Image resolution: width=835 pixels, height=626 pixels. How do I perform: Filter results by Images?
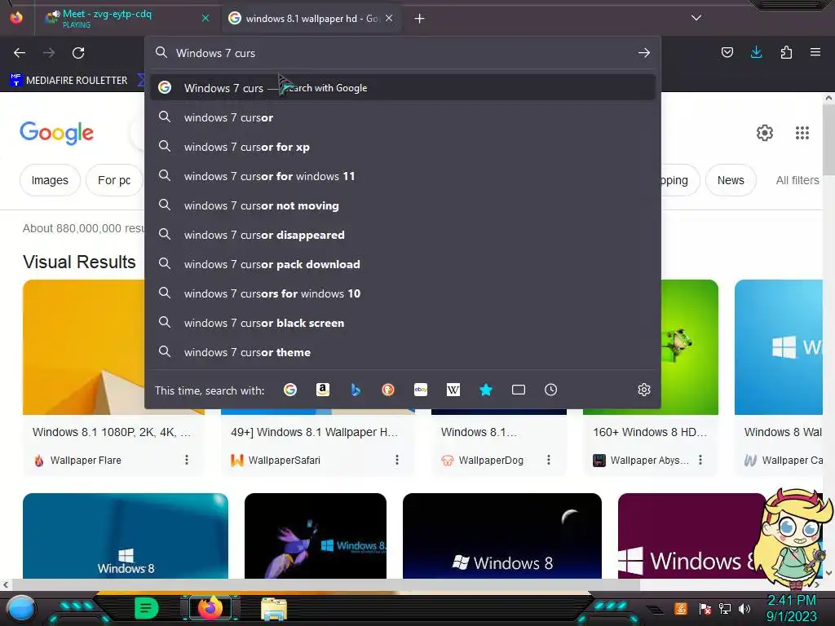50,180
